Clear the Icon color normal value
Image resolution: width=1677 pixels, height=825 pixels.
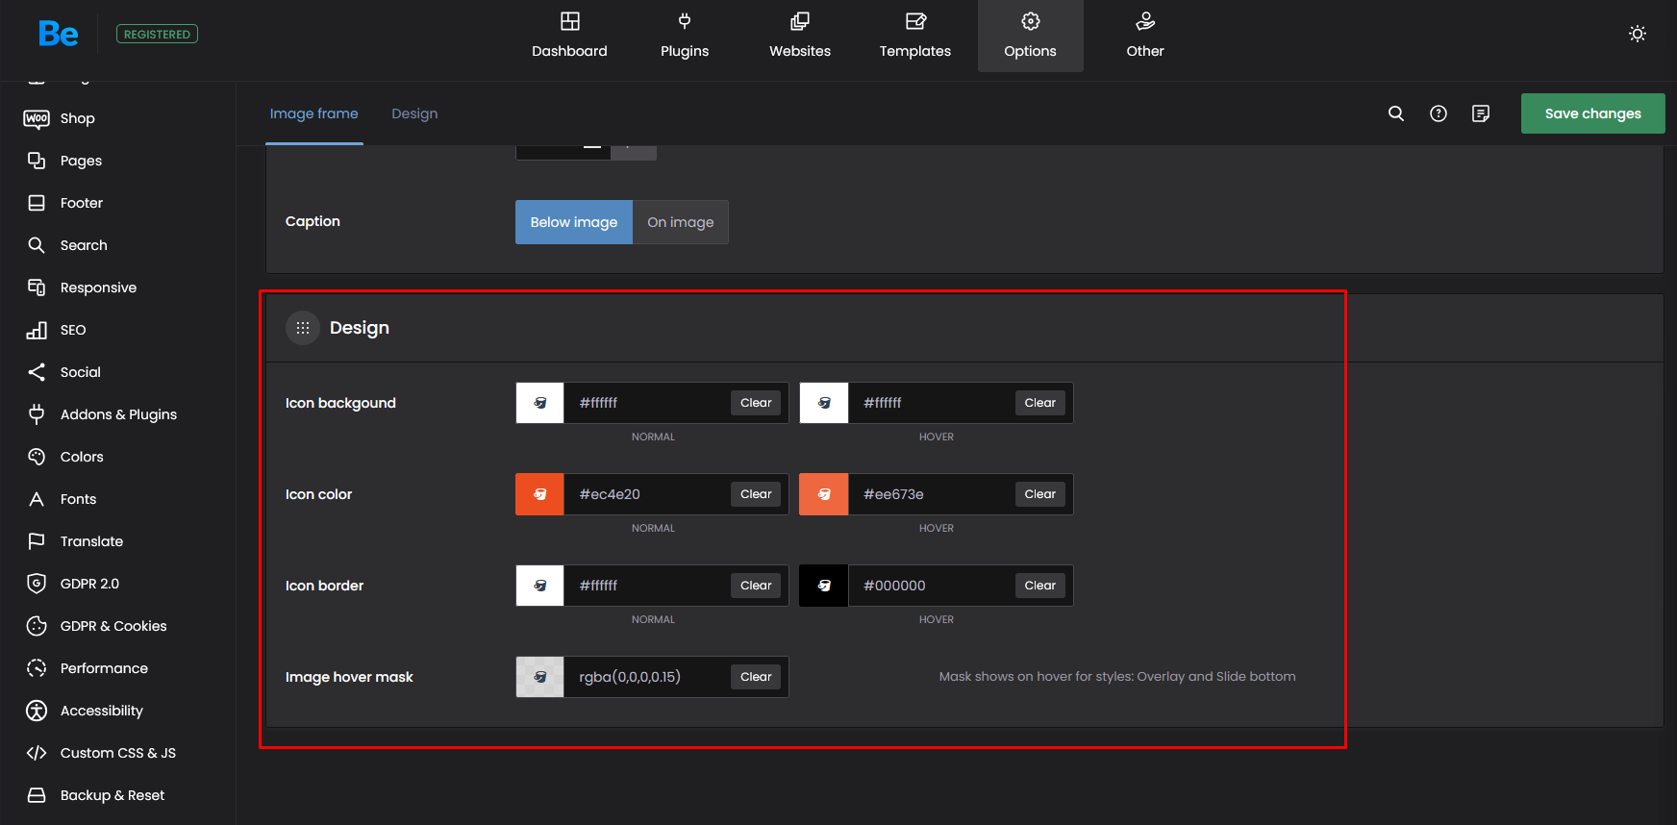756,494
